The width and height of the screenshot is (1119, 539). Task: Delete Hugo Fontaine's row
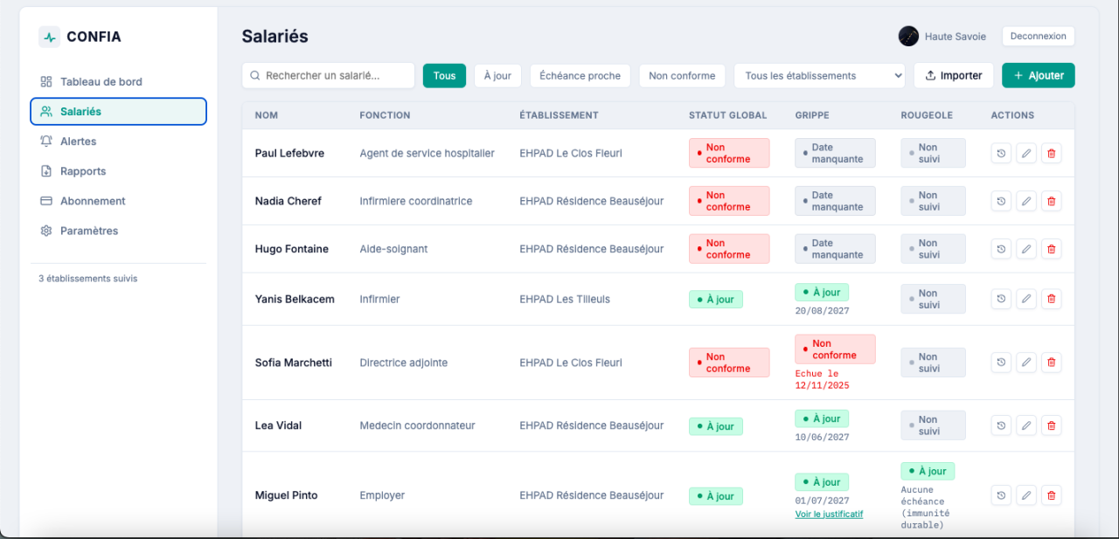pyautogui.click(x=1052, y=249)
